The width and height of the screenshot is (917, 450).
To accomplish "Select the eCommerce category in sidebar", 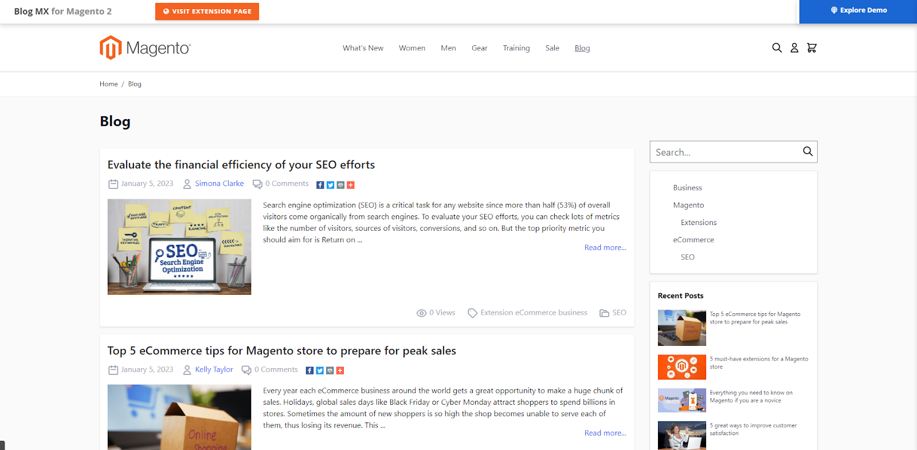I will (x=693, y=240).
